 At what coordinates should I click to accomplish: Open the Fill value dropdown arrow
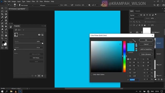click(155, 25)
